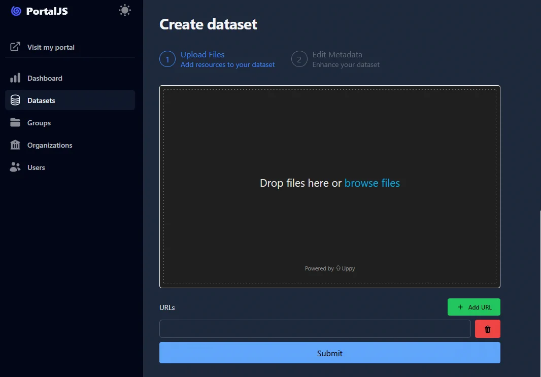
Task: Click the Uppy logo icon in the upload area
Action: point(337,268)
